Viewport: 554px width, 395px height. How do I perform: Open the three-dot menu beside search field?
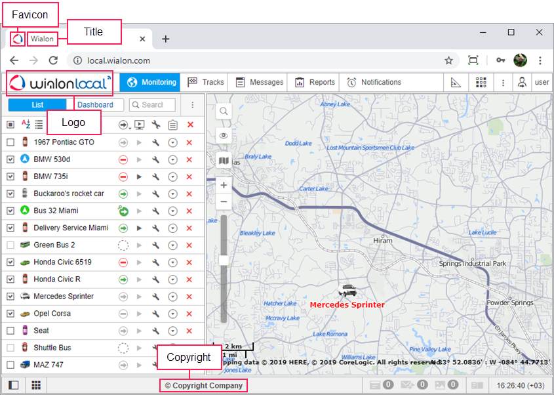[x=192, y=105]
